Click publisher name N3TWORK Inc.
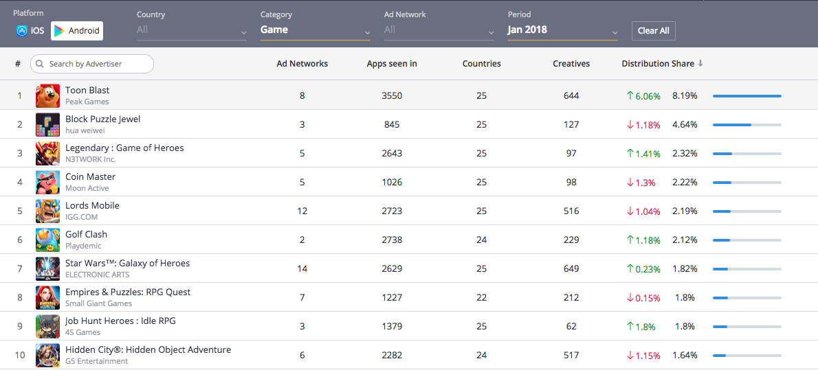 coord(91,159)
